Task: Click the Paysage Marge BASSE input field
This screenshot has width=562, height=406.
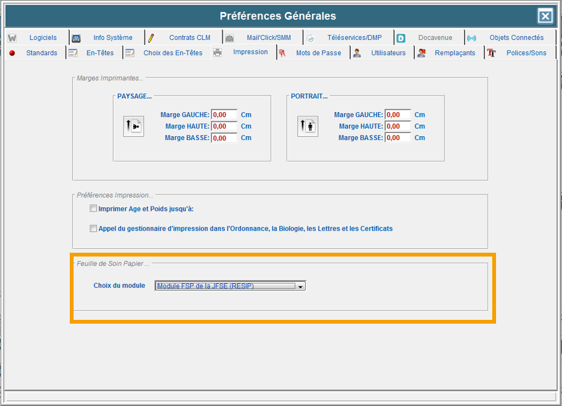Action: tap(224, 138)
